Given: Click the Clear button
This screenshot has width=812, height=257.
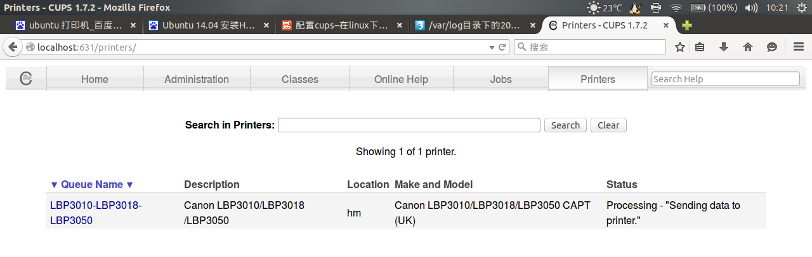Looking at the screenshot, I should click(608, 125).
